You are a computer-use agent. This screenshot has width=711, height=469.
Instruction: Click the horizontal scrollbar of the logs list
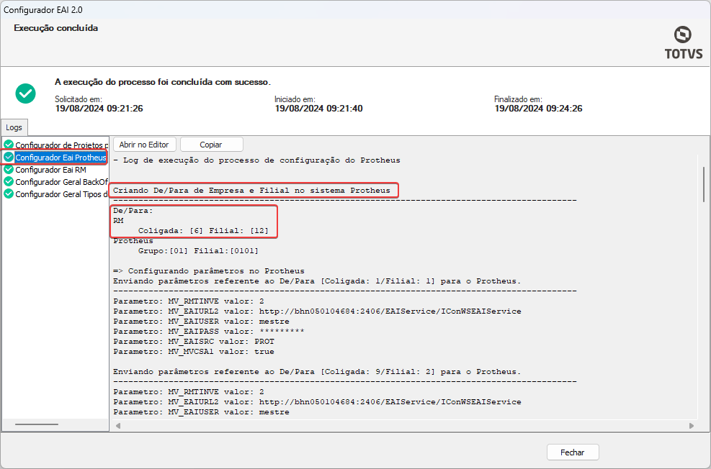click(37, 424)
